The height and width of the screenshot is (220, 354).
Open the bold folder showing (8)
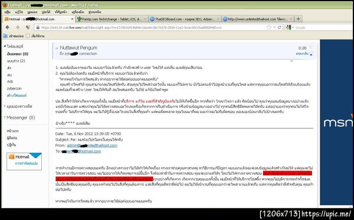click(x=18, y=54)
